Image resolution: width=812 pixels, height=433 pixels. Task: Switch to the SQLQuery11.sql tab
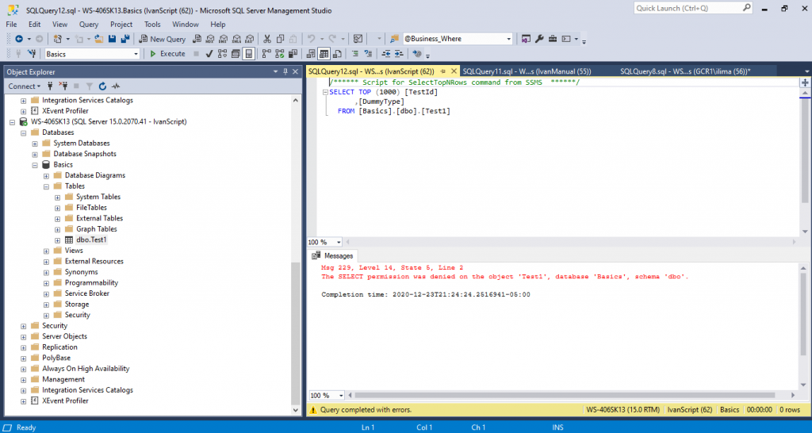(527, 71)
